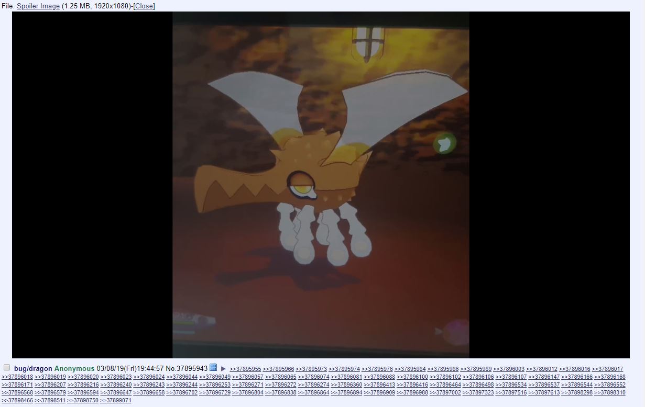The height and width of the screenshot is (407, 645).
Task: Click the expanded bug dragon image
Action: [x=321, y=185]
